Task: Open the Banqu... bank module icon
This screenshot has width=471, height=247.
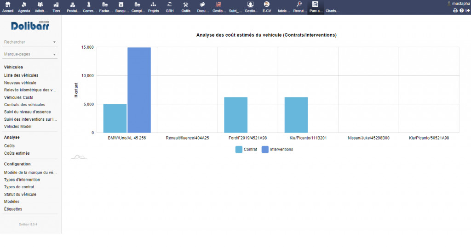Action: coord(121,5)
